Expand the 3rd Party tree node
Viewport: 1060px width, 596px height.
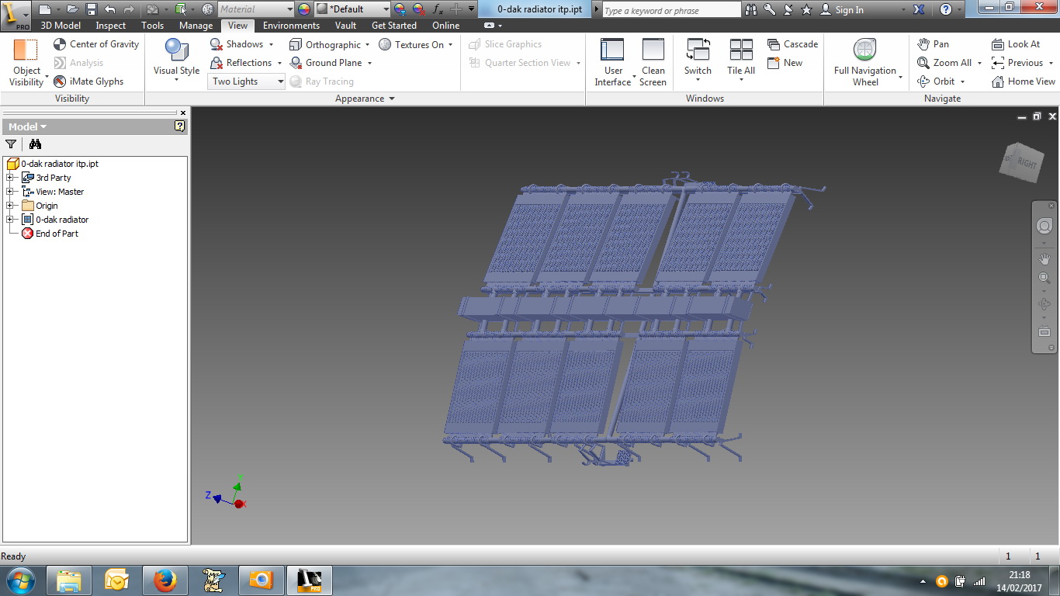[10, 178]
